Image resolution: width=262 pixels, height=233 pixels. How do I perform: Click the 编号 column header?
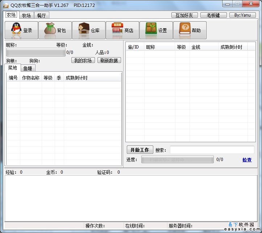(x=13, y=78)
